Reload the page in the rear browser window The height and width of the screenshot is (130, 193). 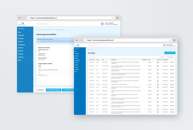(29, 18)
